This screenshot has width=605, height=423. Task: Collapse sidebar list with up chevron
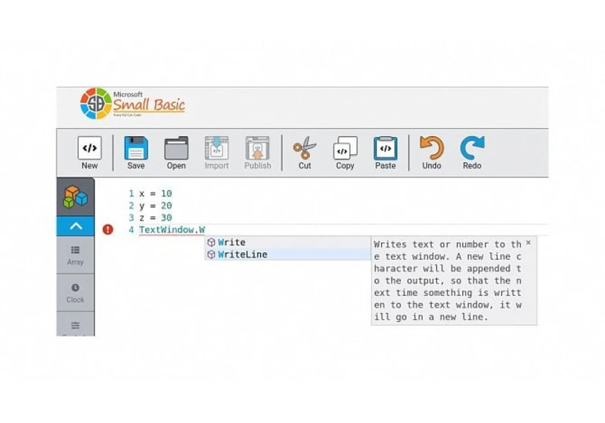76,226
